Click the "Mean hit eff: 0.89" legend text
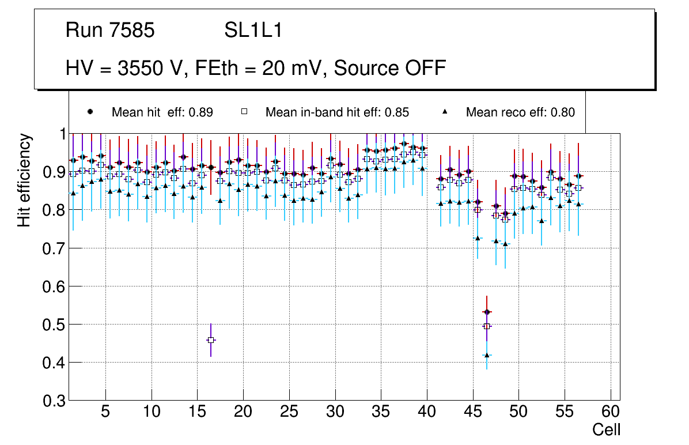This screenshot has height=445, width=689. [x=162, y=112]
